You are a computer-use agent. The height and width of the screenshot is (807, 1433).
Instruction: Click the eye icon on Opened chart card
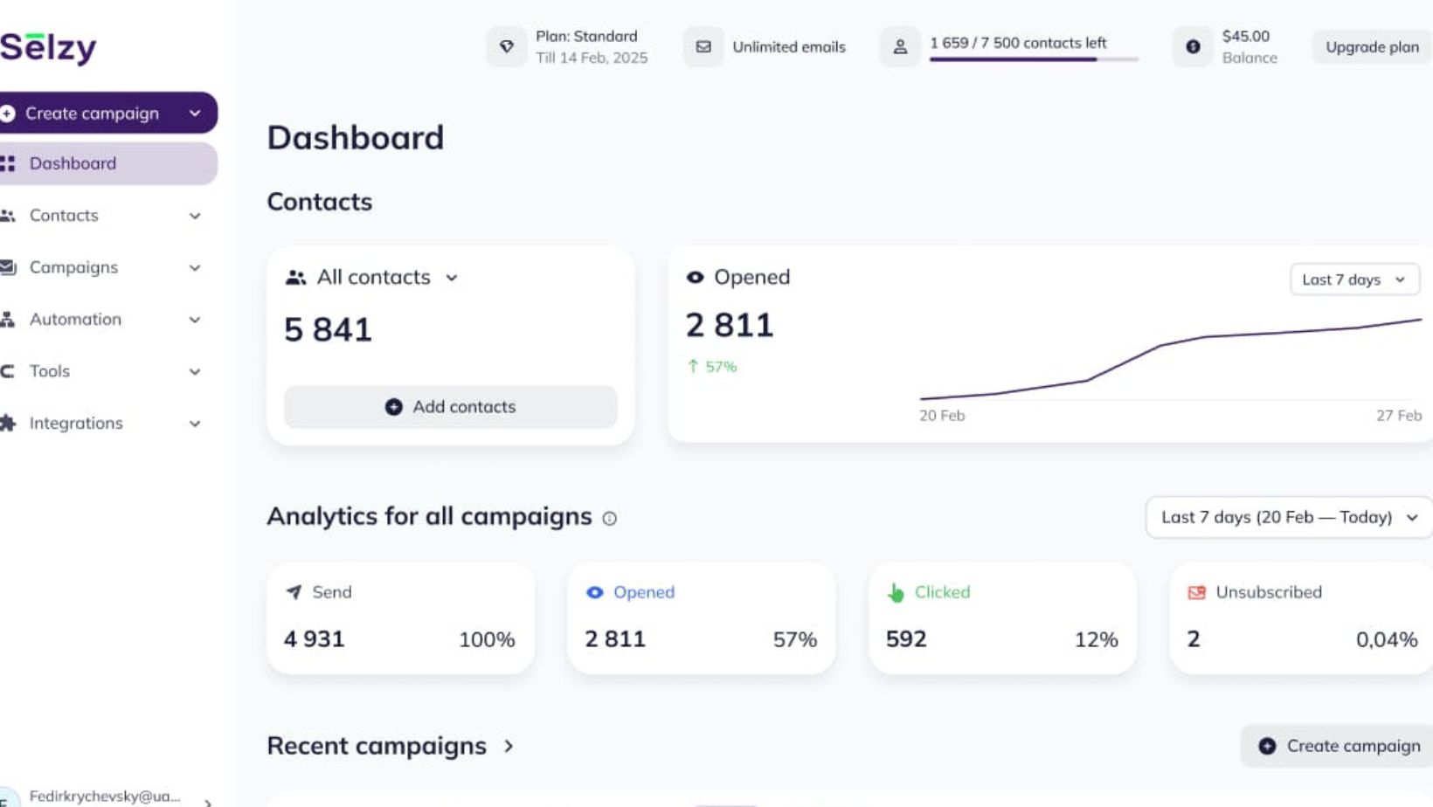(x=695, y=277)
